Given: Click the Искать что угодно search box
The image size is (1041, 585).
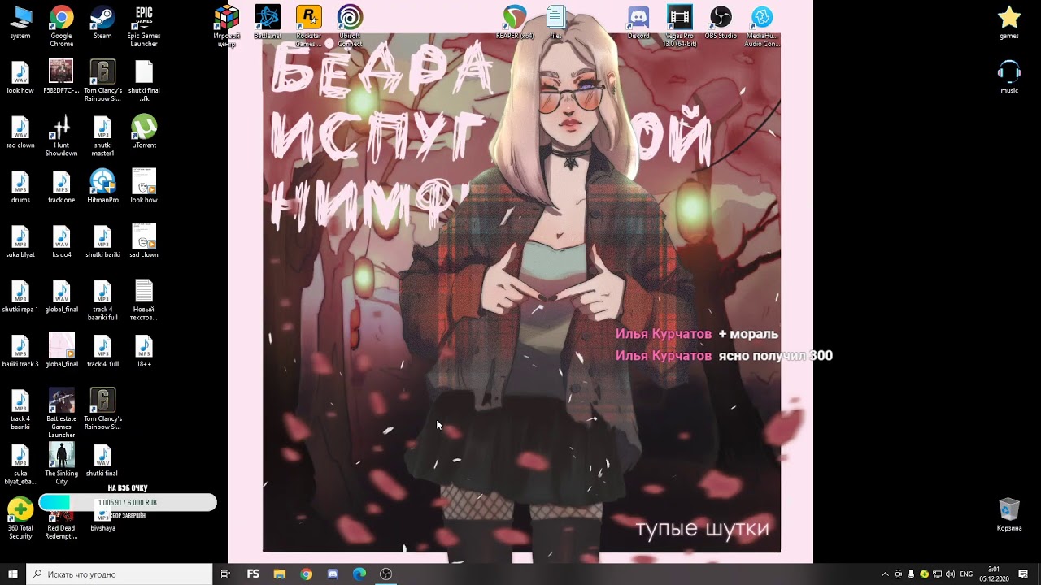Looking at the screenshot, I should click(x=120, y=574).
